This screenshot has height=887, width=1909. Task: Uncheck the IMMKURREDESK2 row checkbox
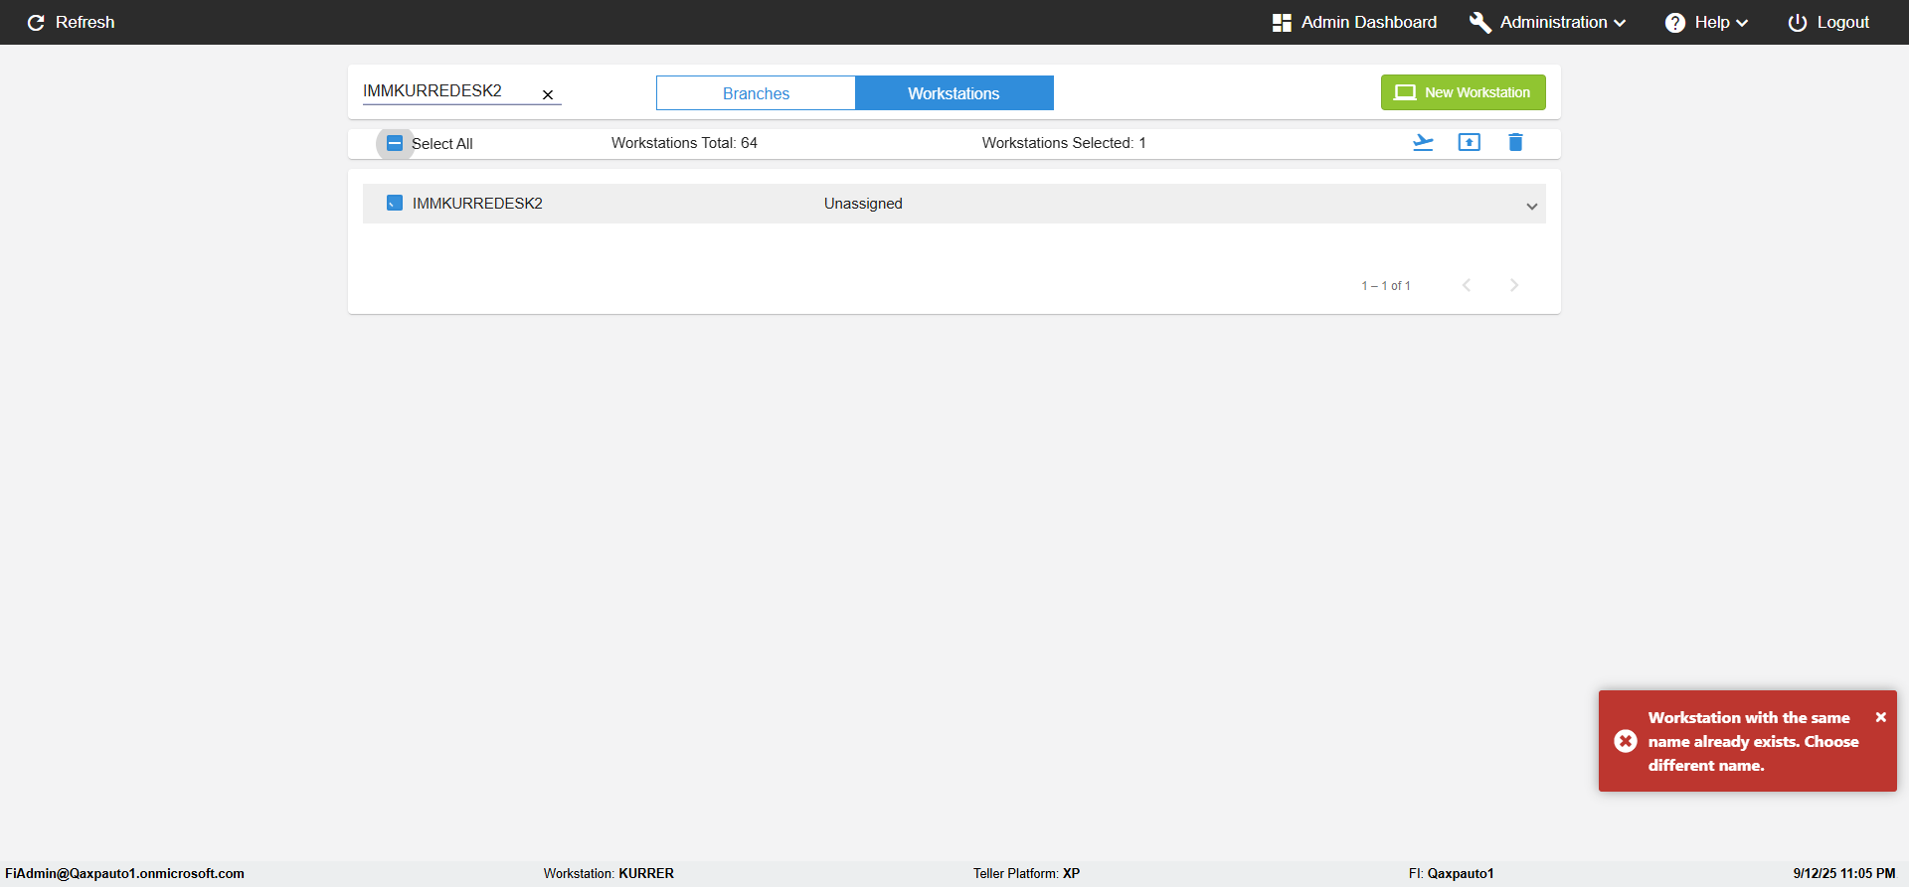coord(395,203)
